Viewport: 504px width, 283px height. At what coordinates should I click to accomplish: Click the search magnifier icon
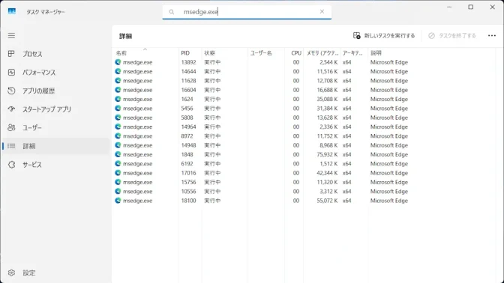[x=172, y=12]
